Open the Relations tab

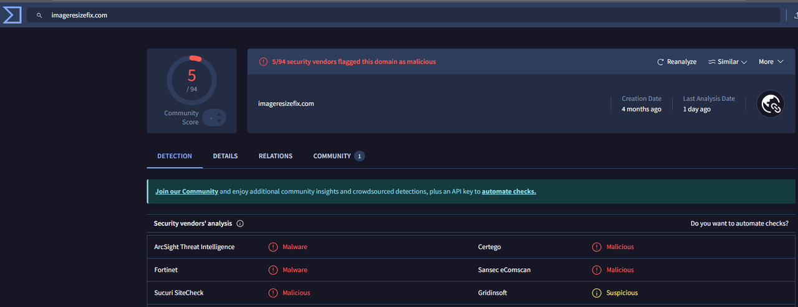(x=276, y=156)
